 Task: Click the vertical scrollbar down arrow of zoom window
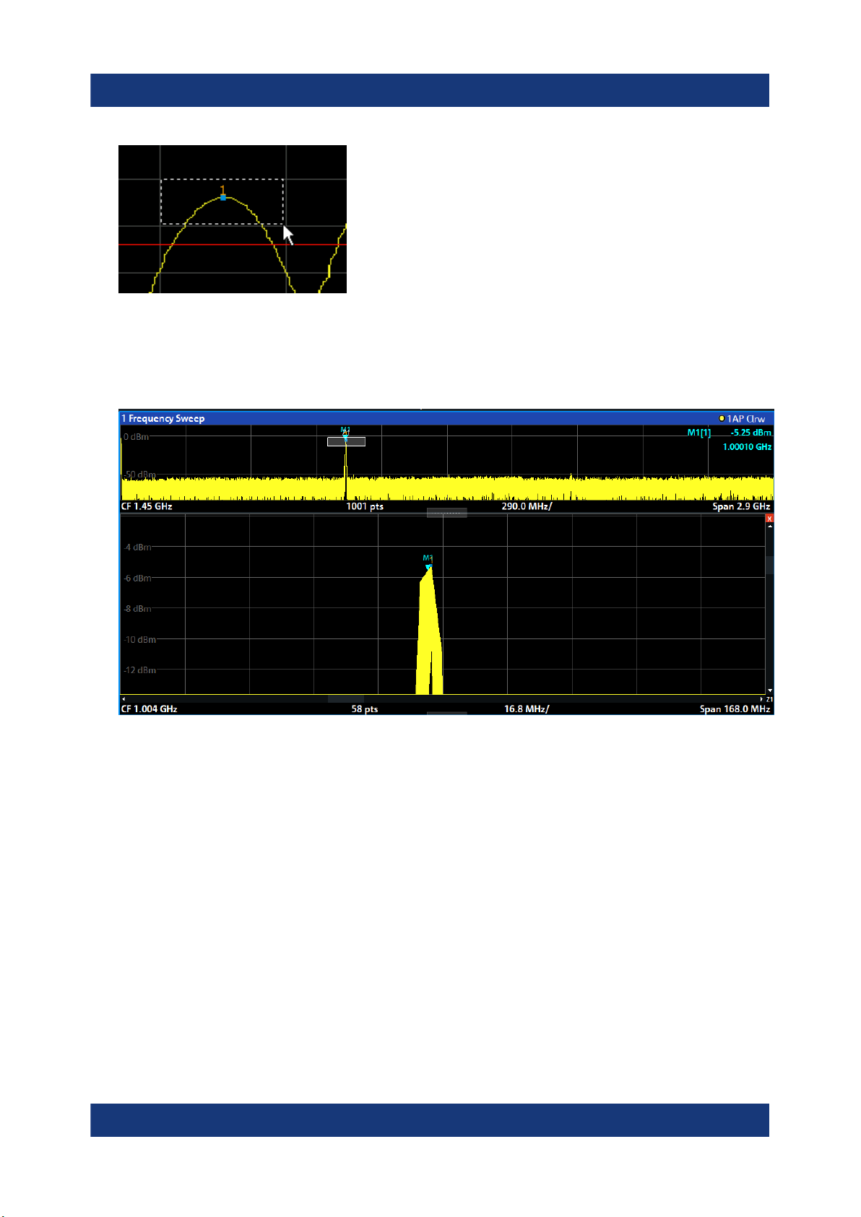point(769,690)
